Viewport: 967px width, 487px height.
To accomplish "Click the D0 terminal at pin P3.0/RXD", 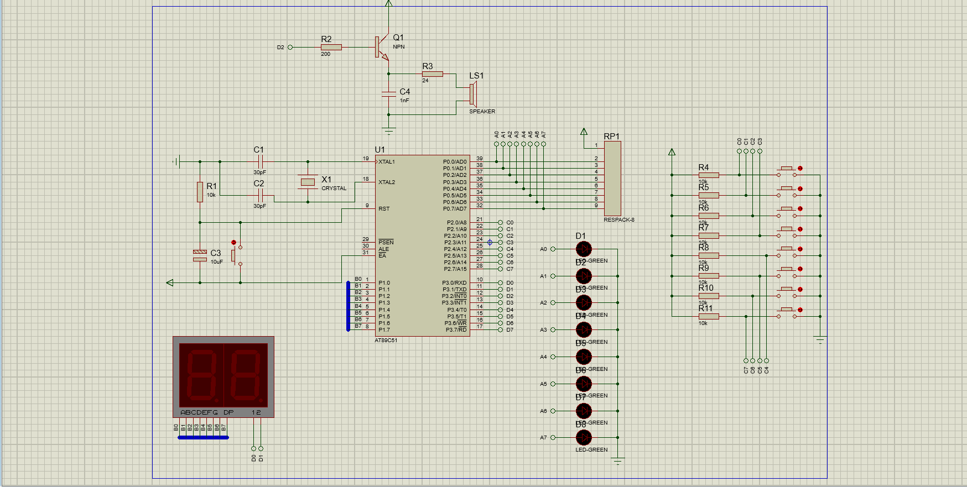I will [x=500, y=282].
